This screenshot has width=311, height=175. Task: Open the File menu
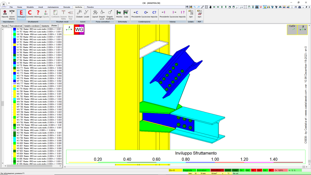11,7
